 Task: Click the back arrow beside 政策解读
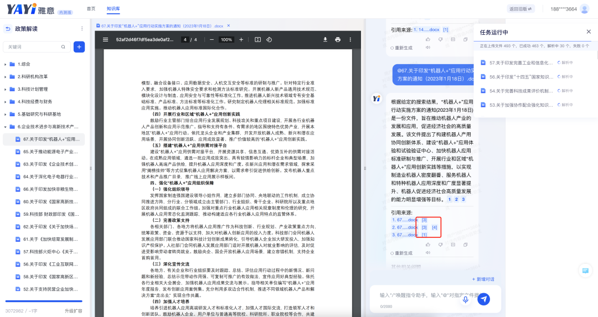[x=8, y=29]
